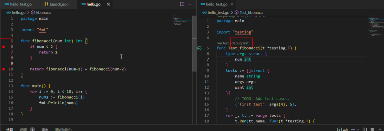The height and width of the screenshot is (131, 384).
Task: Remove the breakpoint on line 10
Action: [4, 69]
